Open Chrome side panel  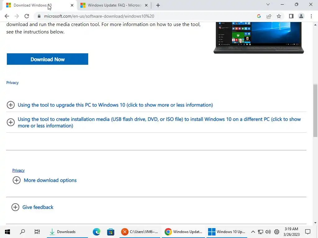[291, 16]
